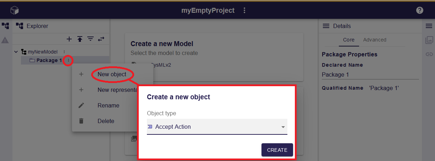Switch to the Advanced tab
The image size is (435, 161).
[375, 40]
